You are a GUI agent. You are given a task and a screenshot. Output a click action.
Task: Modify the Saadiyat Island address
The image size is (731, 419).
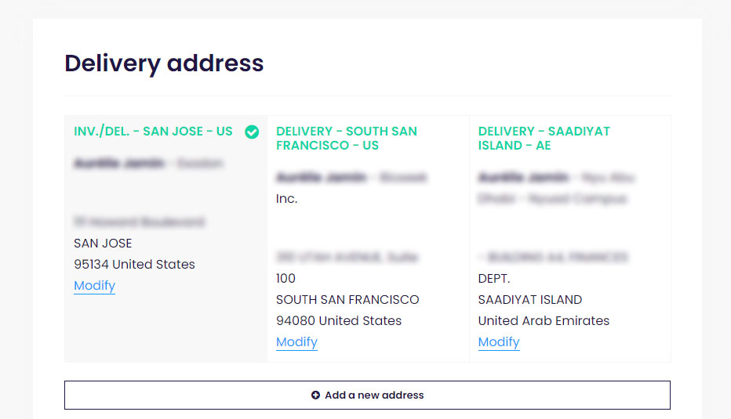tap(499, 341)
